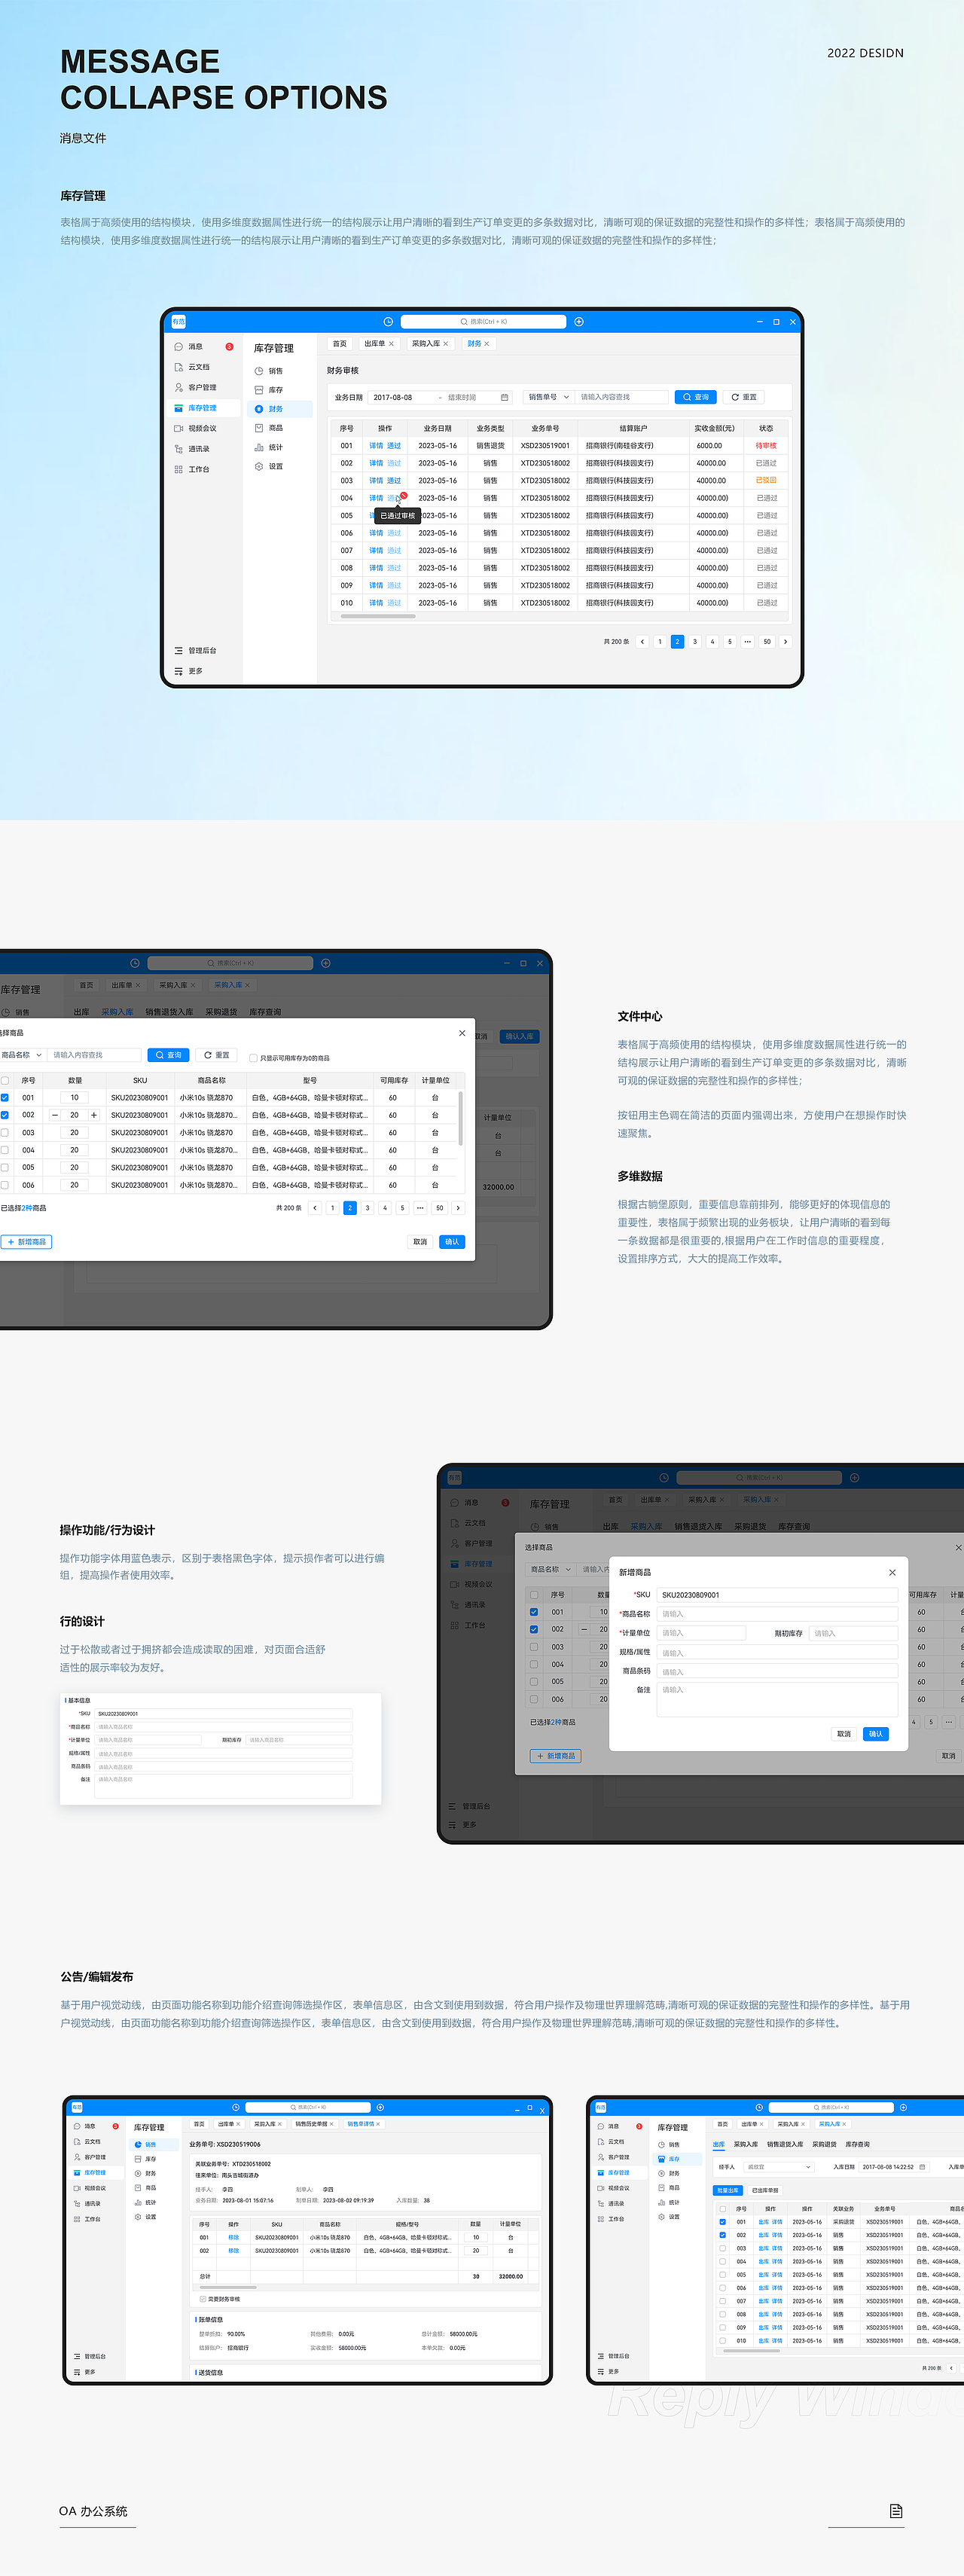Uncheck row 002 checkbox in the 选择商品 dialog
964x2576 pixels.
[x=5, y=1115]
